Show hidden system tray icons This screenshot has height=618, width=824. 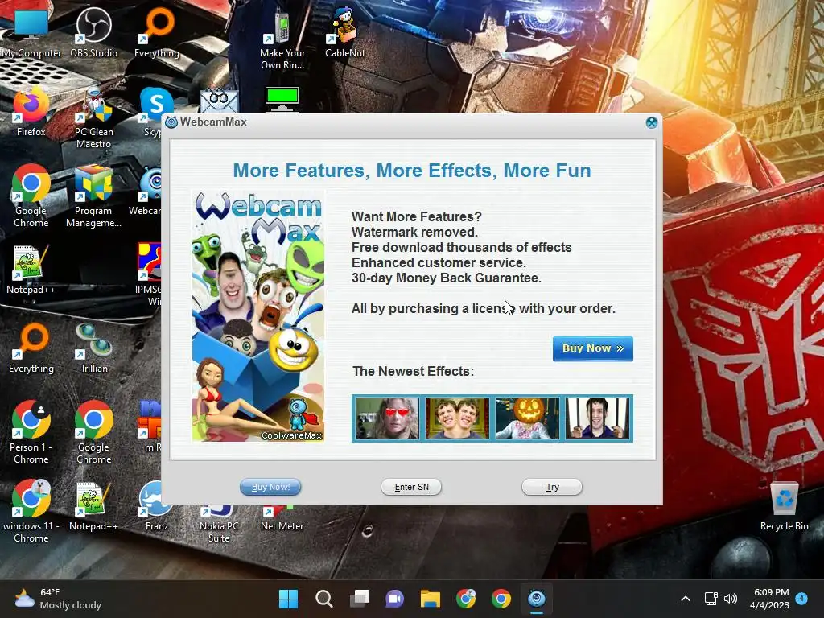686,599
